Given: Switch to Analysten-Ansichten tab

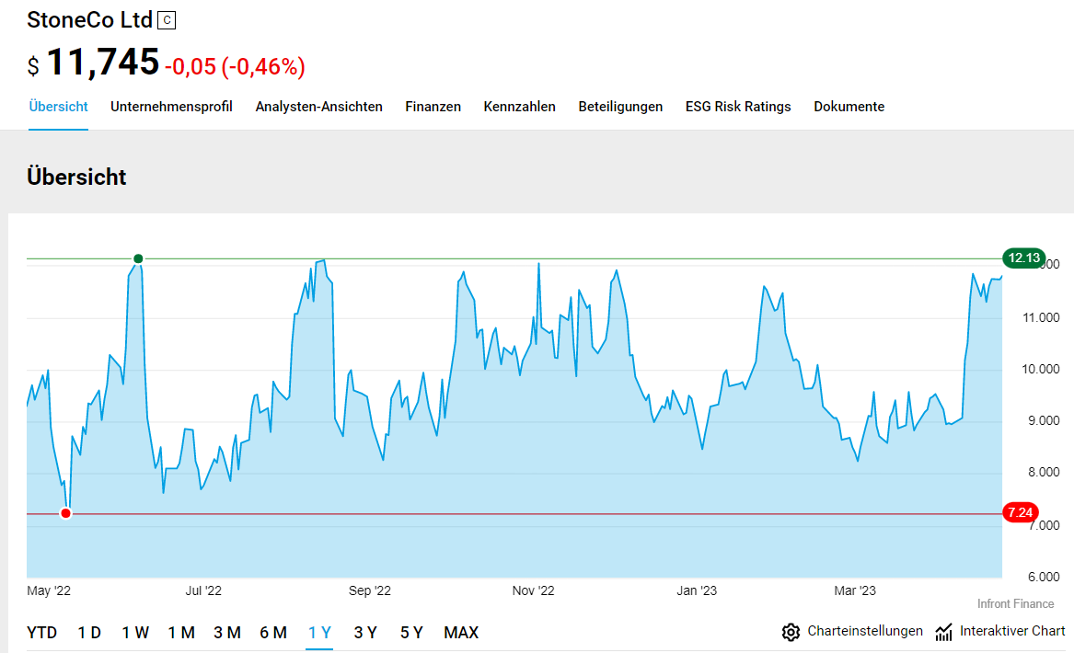Looking at the screenshot, I should [x=319, y=107].
